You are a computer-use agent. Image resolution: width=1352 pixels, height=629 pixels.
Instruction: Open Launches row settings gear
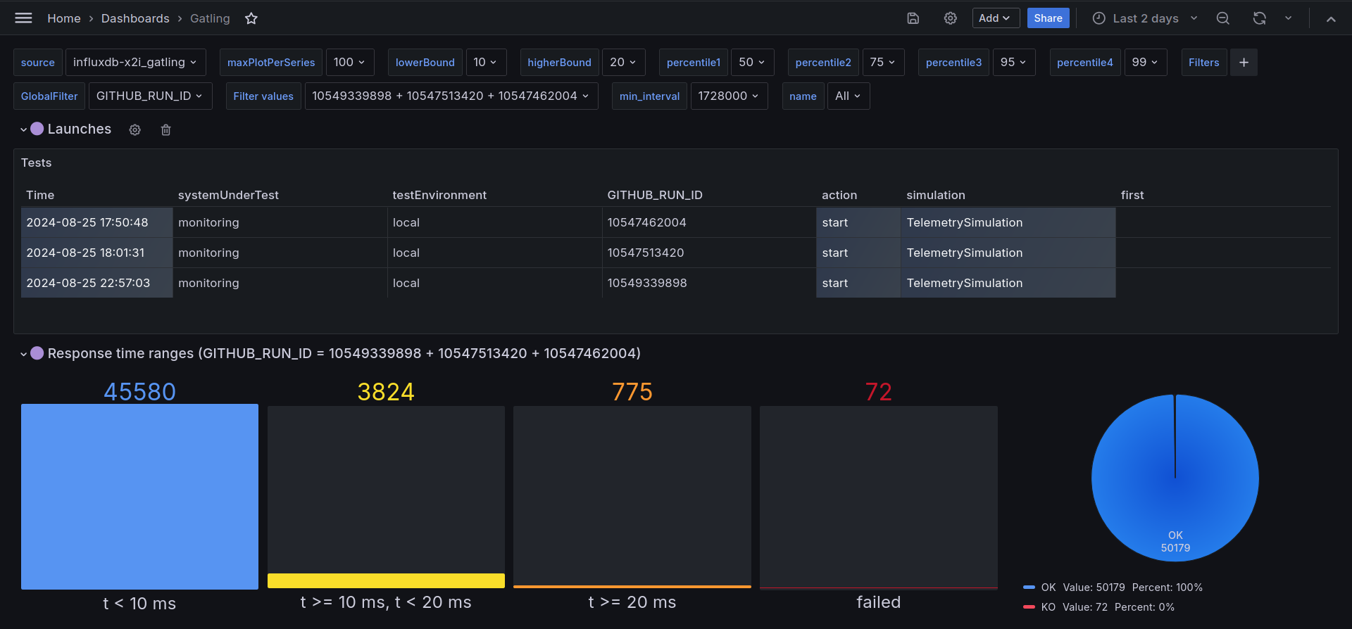[x=135, y=130]
